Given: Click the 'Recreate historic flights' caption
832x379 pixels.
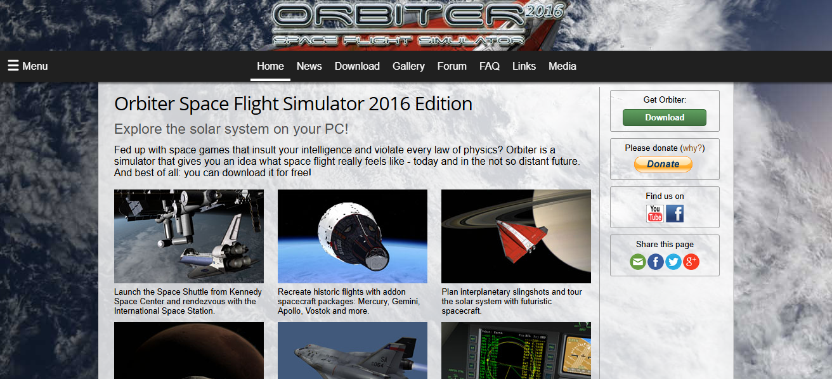Looking at the screenshot, I should click(349, 302).
